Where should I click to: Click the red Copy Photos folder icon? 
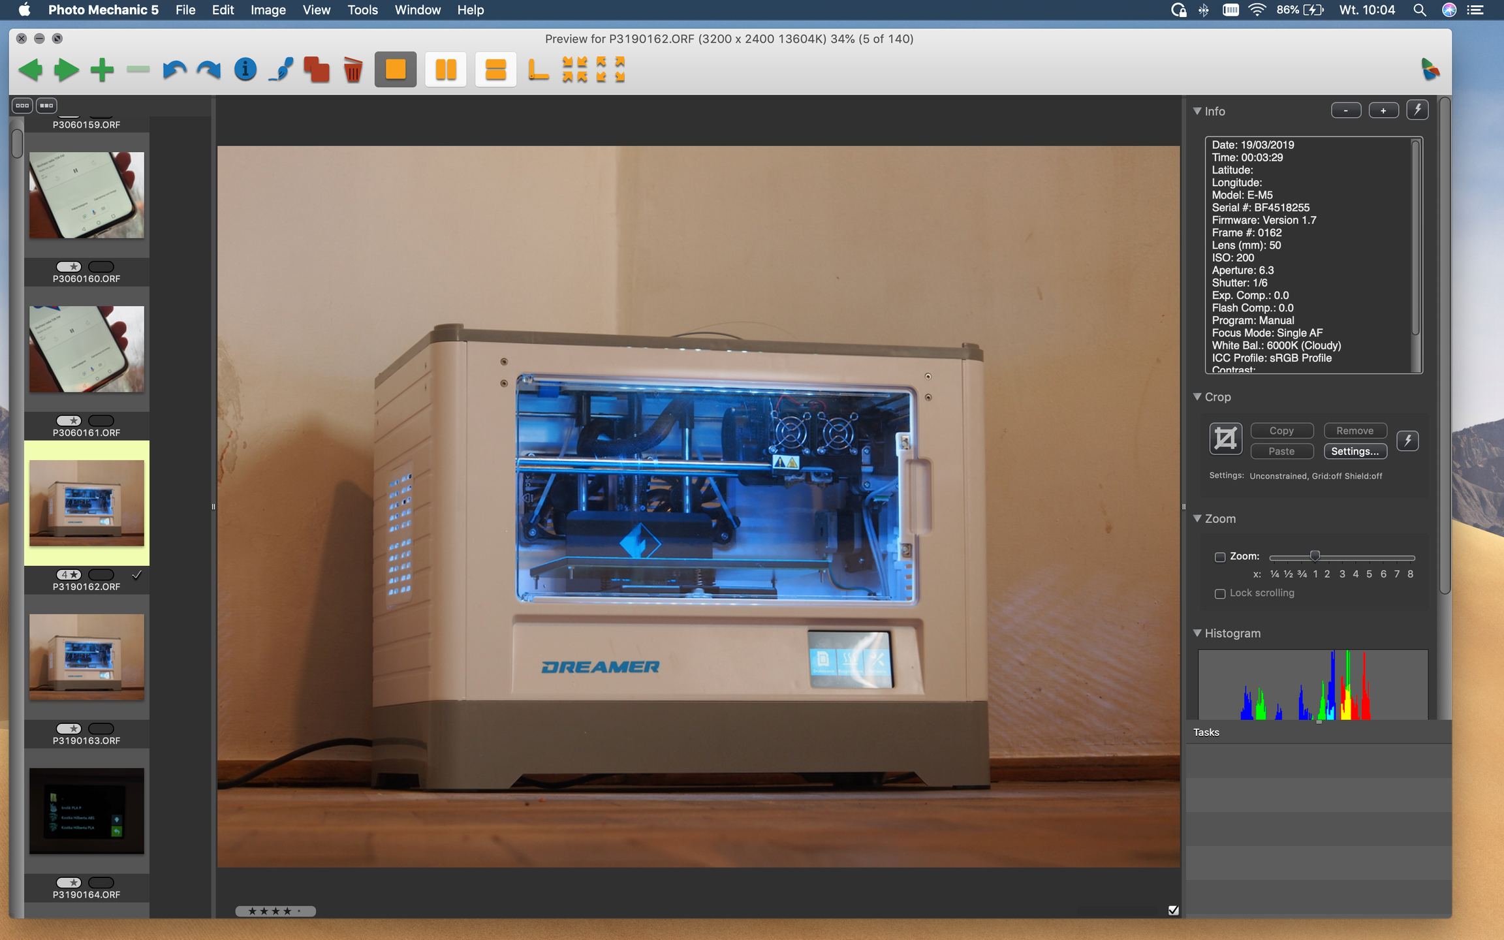tap(317, 69)
